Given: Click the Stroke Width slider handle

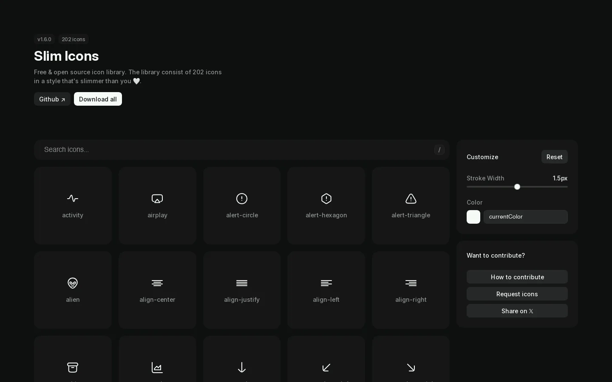Looking at the screenshot, I should (517, 187).
